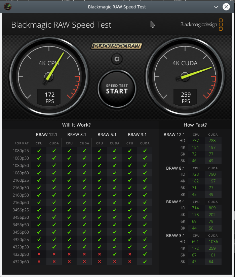Click green check for 4320p30 BRAW 12:1 CPU
This screenshot has width=235, height=277.
(39, 247)
